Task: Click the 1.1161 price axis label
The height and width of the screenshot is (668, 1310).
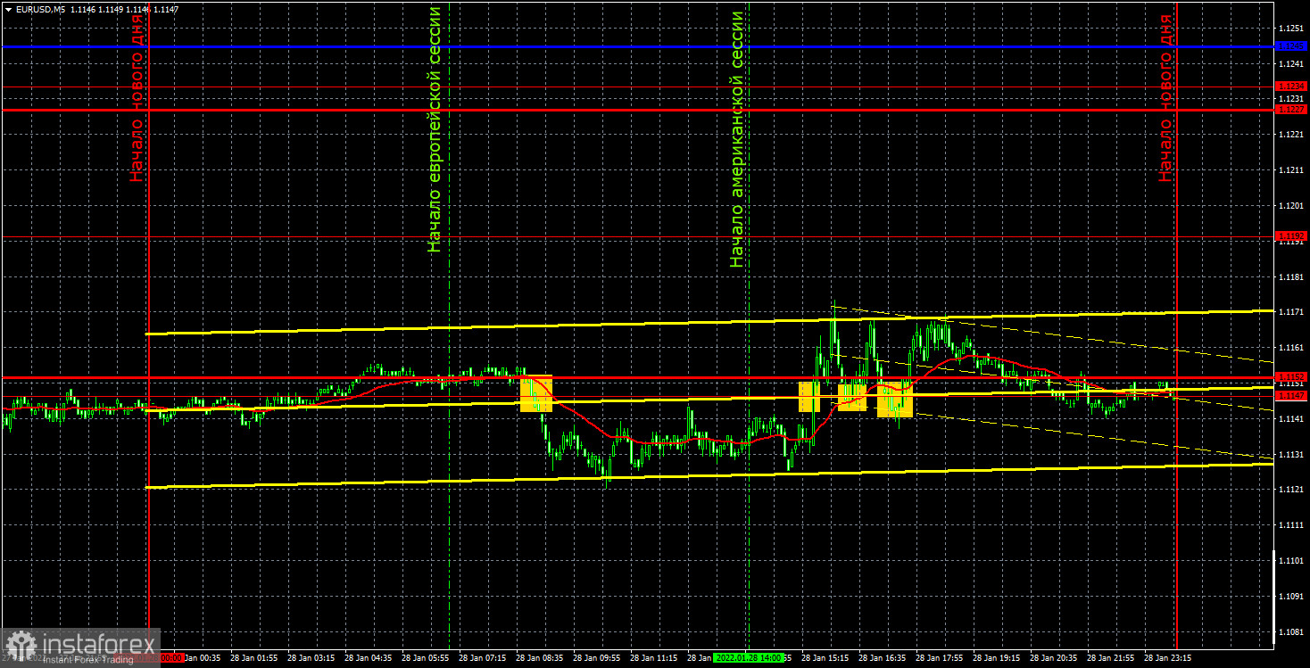Action: pyautogui.click(x=1291, y=347)
